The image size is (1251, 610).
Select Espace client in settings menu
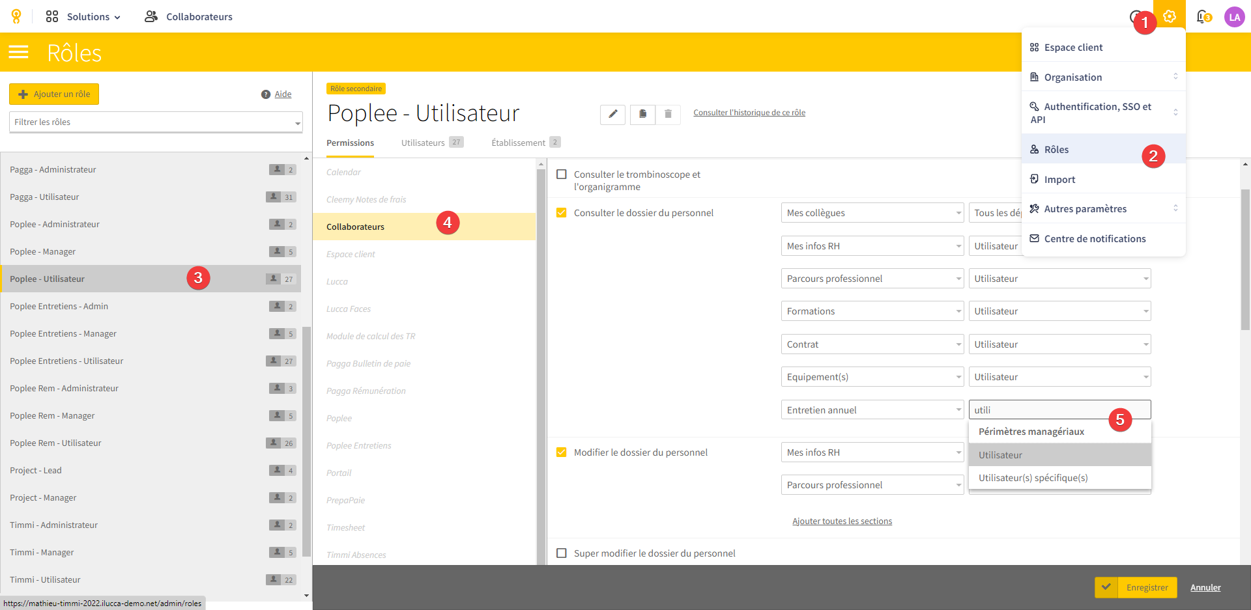click(1104, 48)
